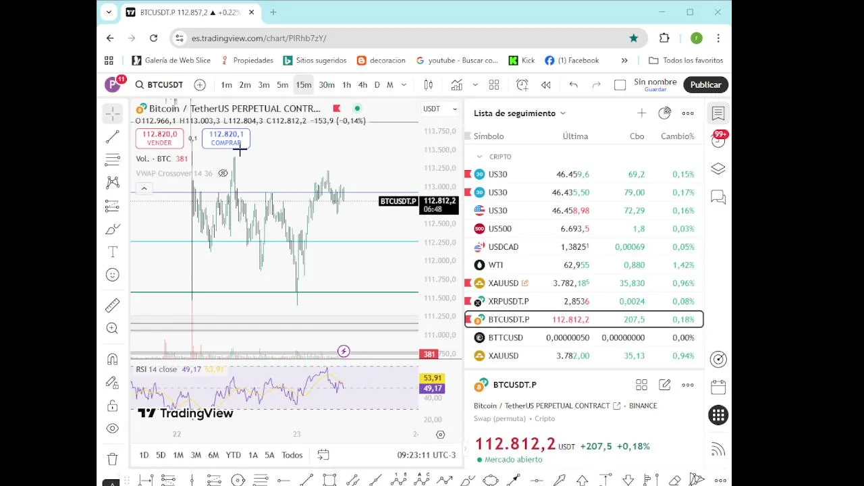Set chart range to Todos
Viewport: 864px width, 486px height.
[x=292, y=455]
